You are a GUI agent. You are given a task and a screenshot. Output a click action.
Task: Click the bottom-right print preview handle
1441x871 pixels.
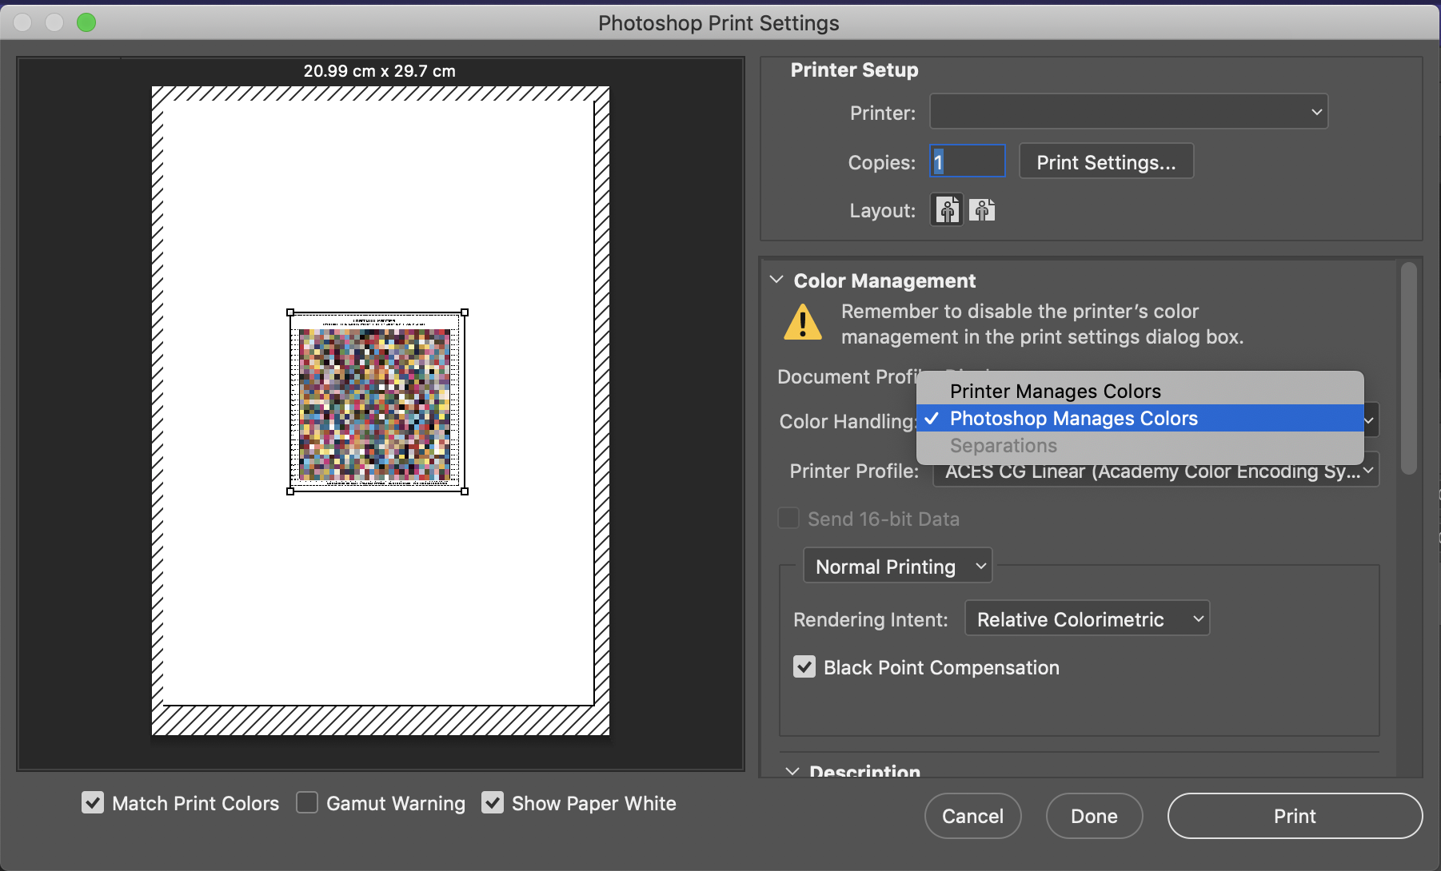[x=465, y=491]
